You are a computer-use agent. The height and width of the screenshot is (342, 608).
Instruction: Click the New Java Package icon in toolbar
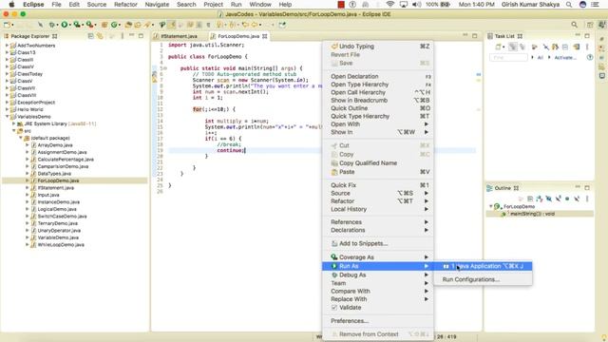[104, 25]
